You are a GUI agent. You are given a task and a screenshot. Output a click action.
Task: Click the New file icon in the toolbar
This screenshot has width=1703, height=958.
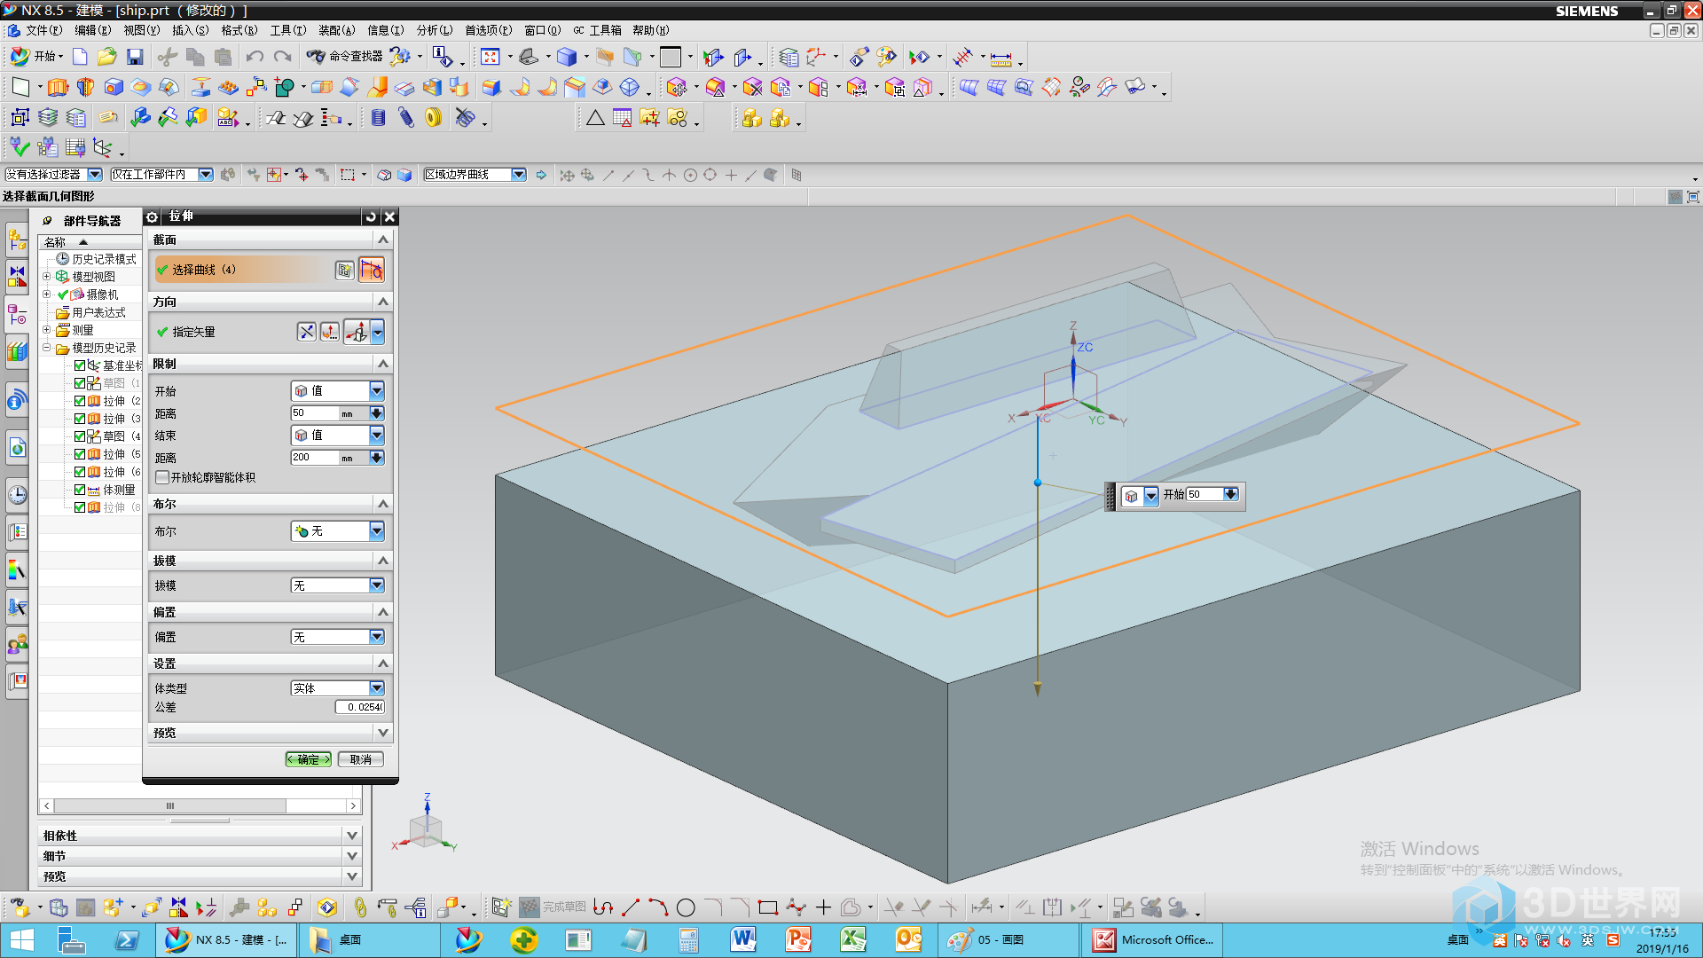click(x=80, y=57)
